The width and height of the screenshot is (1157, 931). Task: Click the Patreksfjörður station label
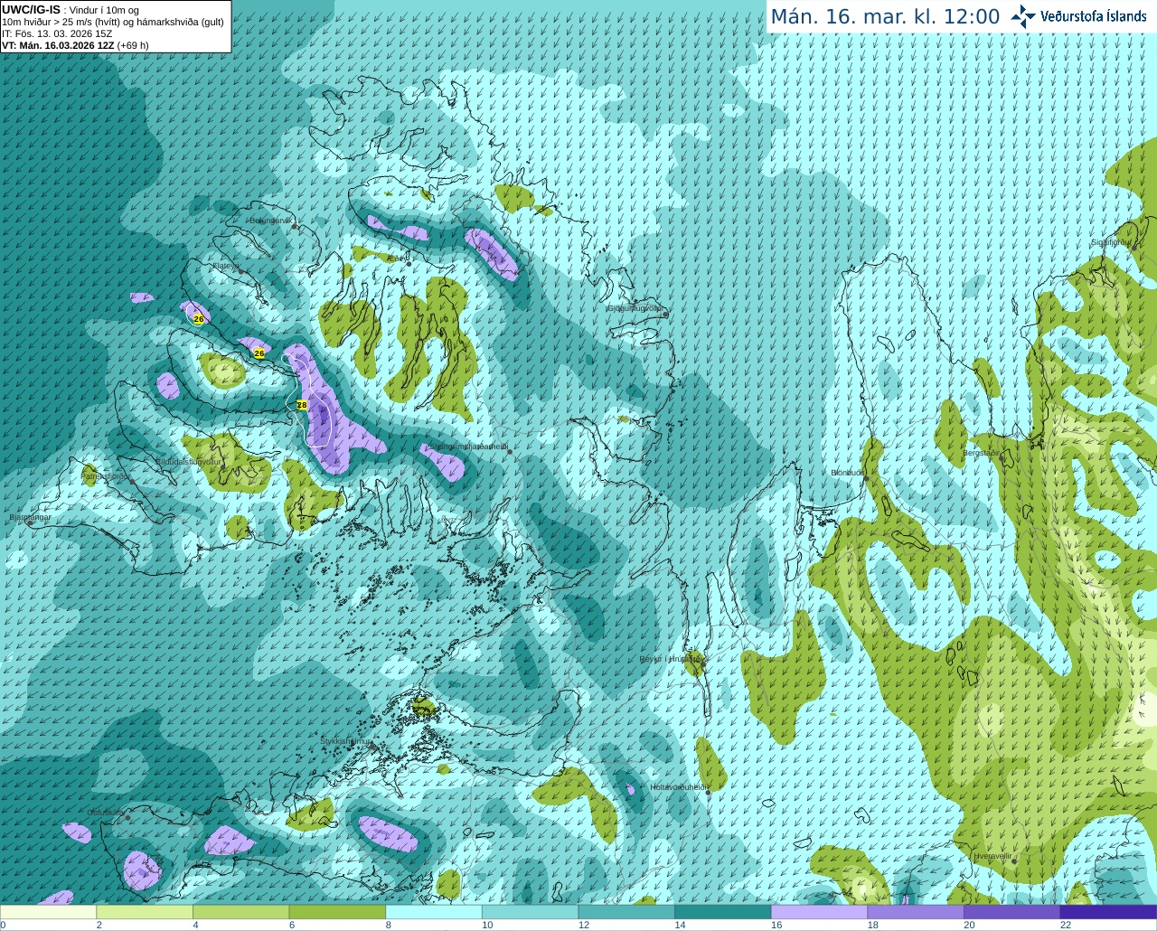106,475
